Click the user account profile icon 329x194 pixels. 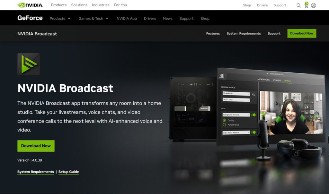314,5
